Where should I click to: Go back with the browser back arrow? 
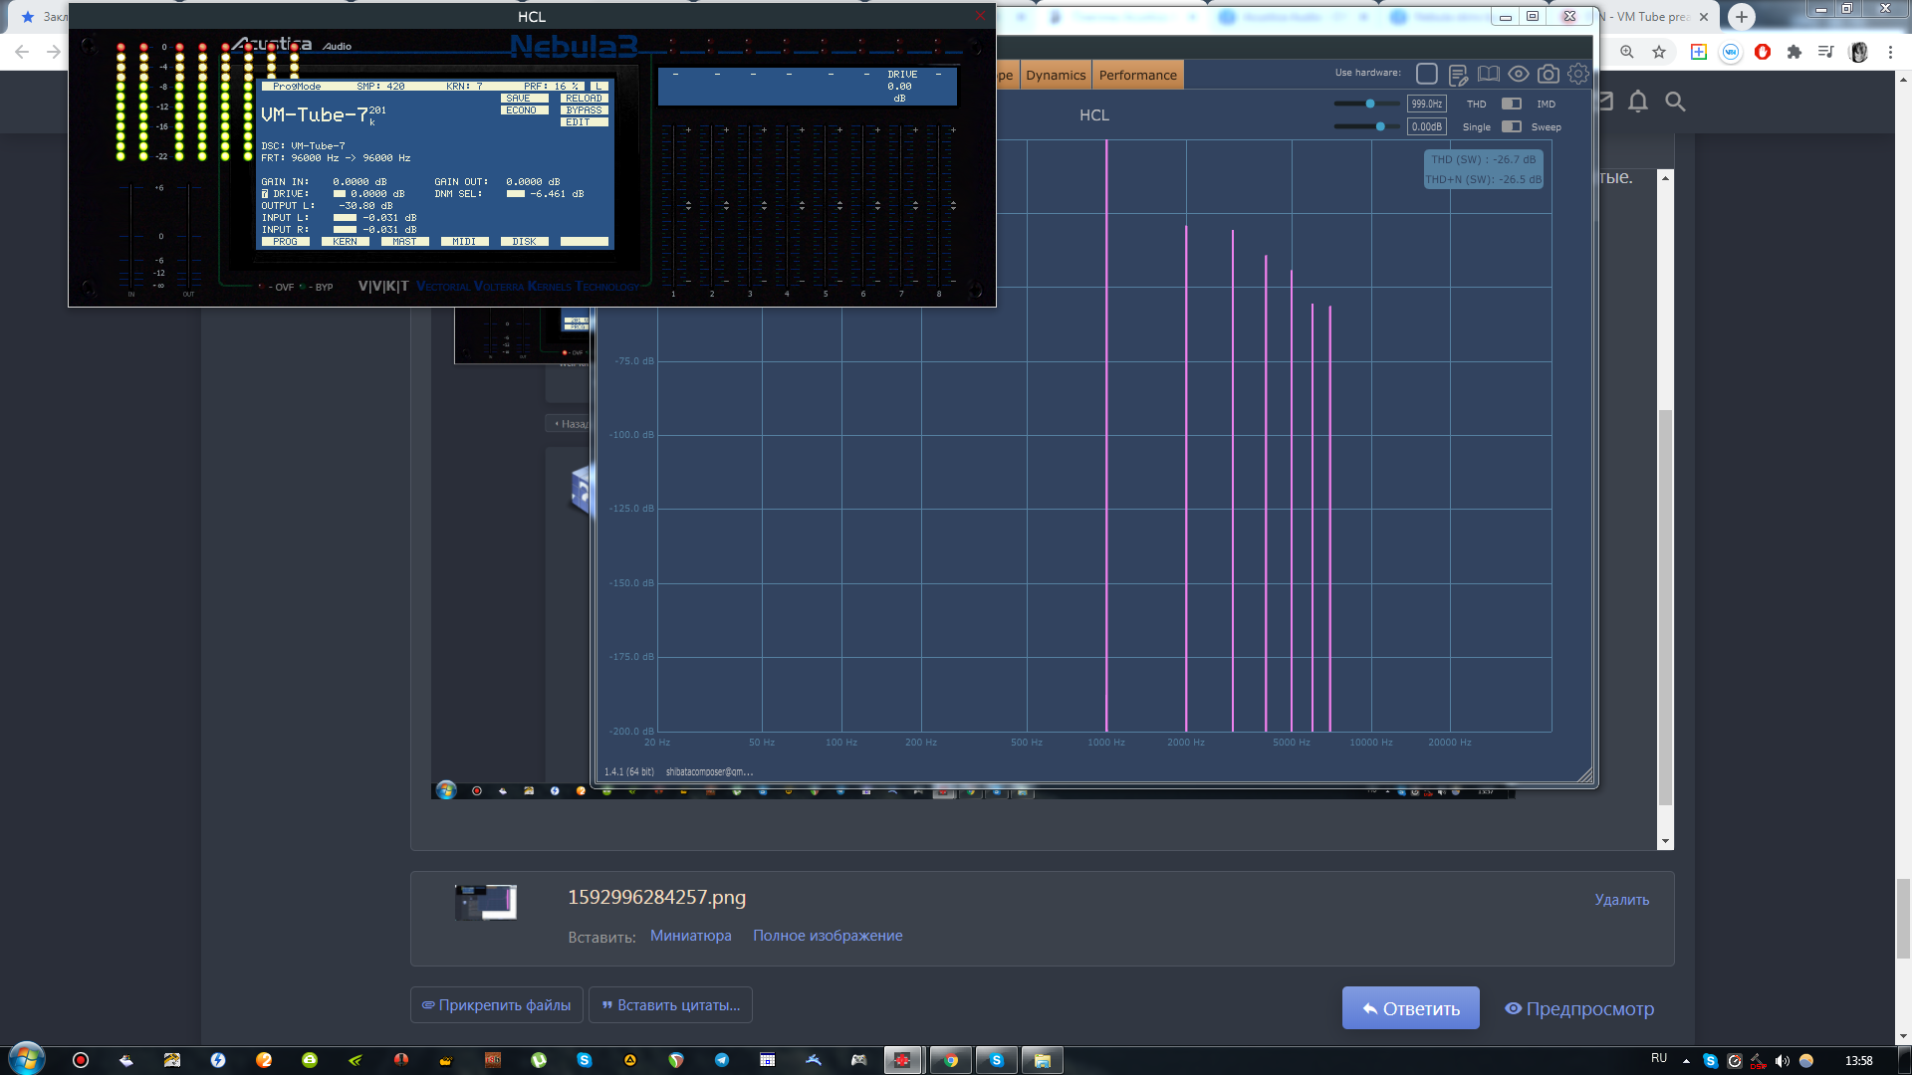coord(22,52)
